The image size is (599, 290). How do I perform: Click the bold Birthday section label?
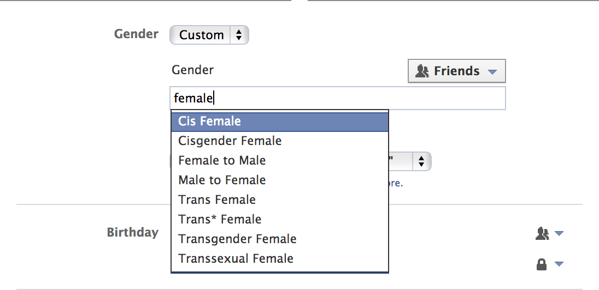(132, 232)
